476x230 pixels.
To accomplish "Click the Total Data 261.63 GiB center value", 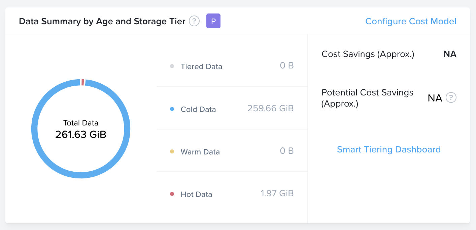I will 81,135.
